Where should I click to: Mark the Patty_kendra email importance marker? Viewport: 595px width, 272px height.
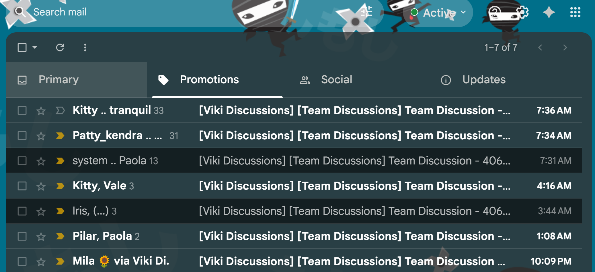[60, 136]
